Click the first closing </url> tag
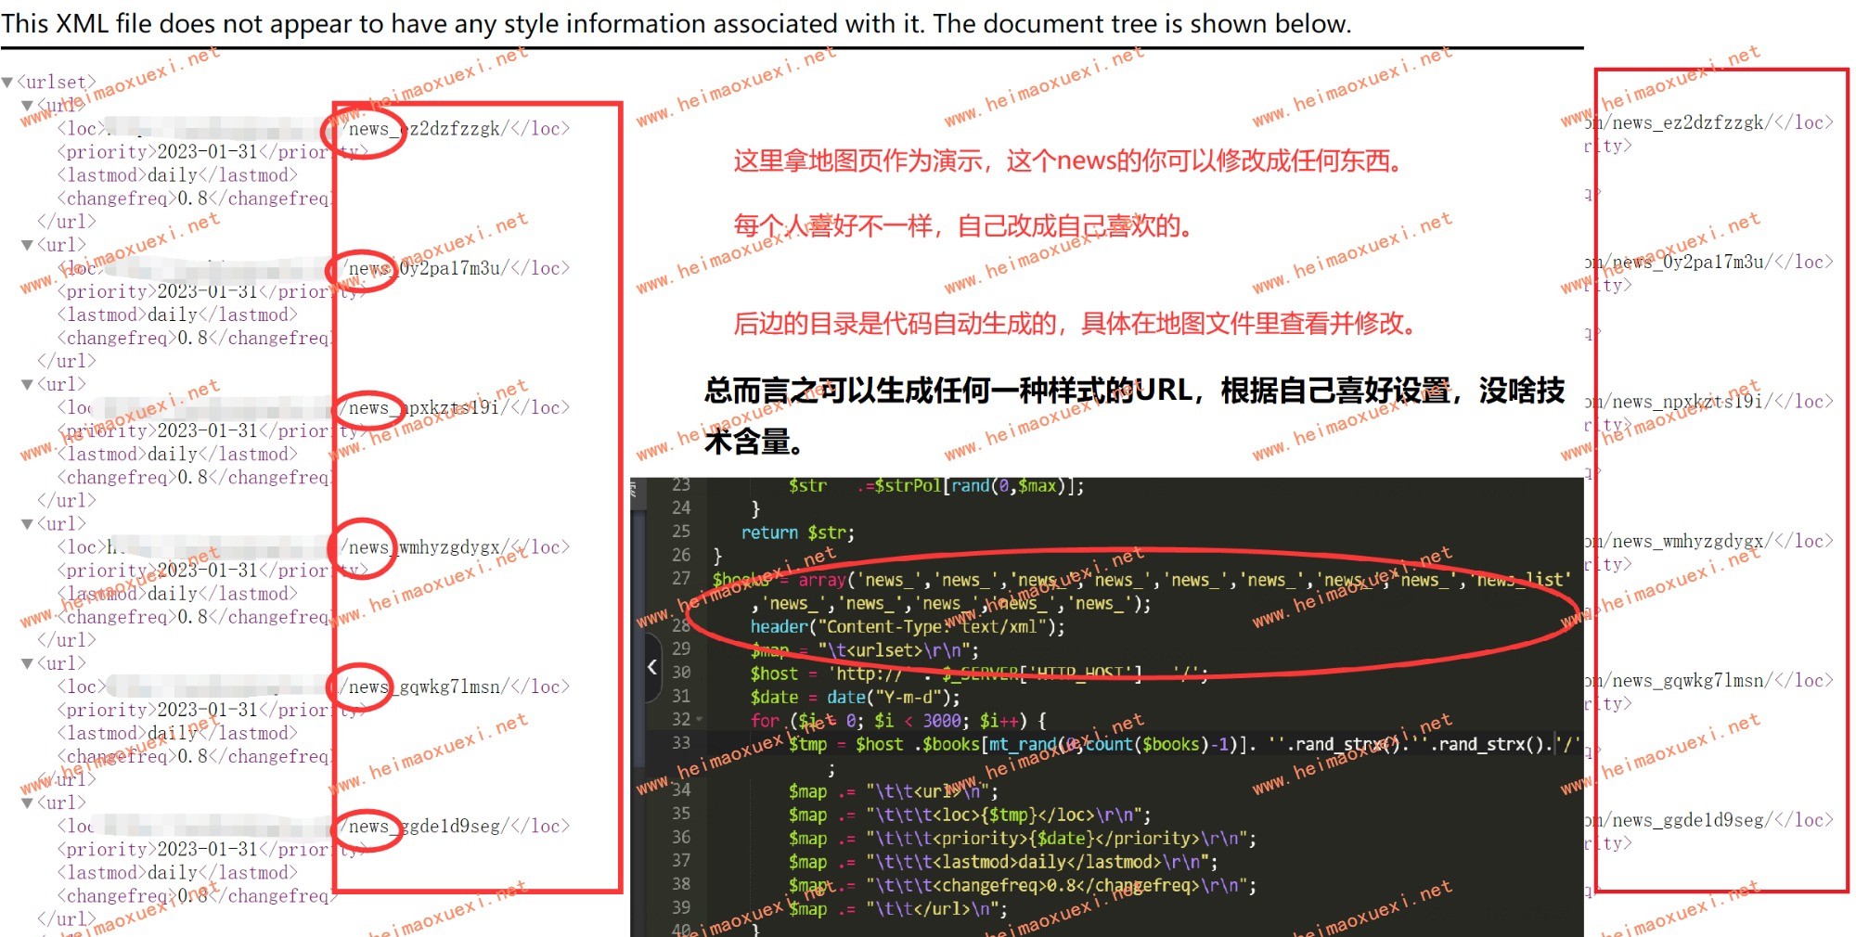Viewport: 1856px width, 937px height. click(66, 222)
